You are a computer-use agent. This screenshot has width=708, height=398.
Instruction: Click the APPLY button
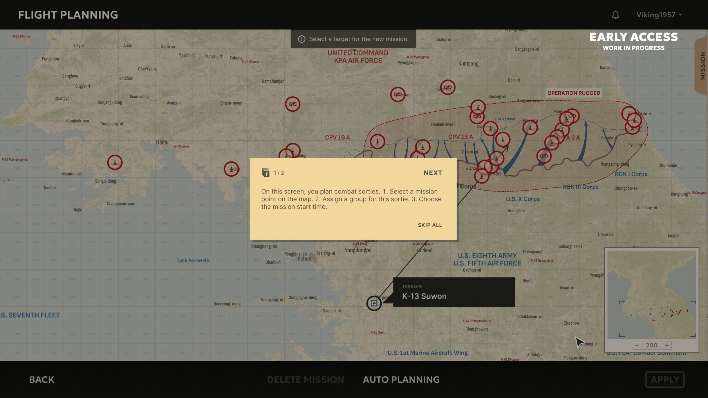[x=665, y=379]
